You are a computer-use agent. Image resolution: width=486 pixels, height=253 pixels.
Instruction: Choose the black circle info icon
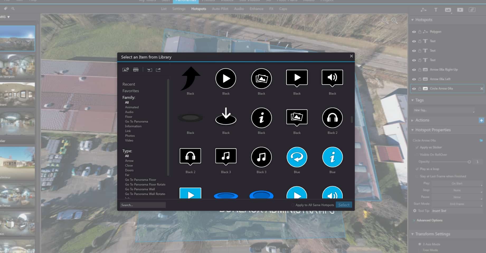click(261, 118)
